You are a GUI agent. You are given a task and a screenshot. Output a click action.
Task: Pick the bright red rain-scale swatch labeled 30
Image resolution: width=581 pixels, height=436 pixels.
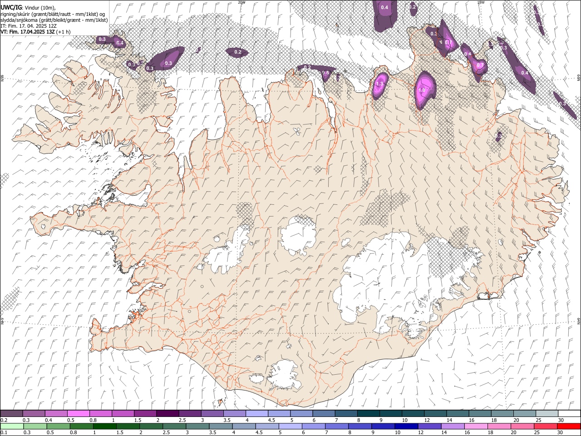click(569, 426)
